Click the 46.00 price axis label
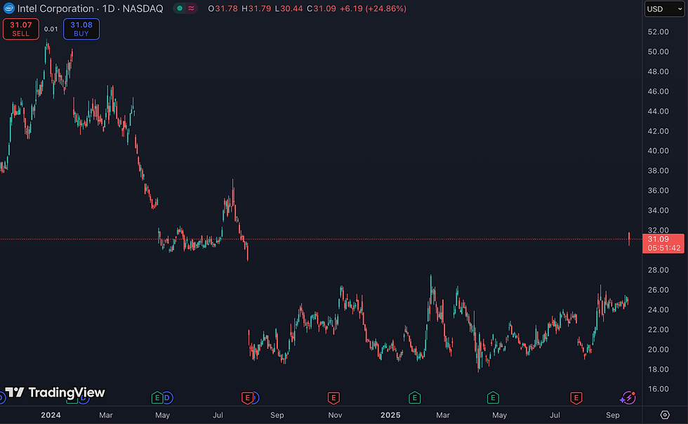Viewport: 688px width, 424px height. point(659,91)
